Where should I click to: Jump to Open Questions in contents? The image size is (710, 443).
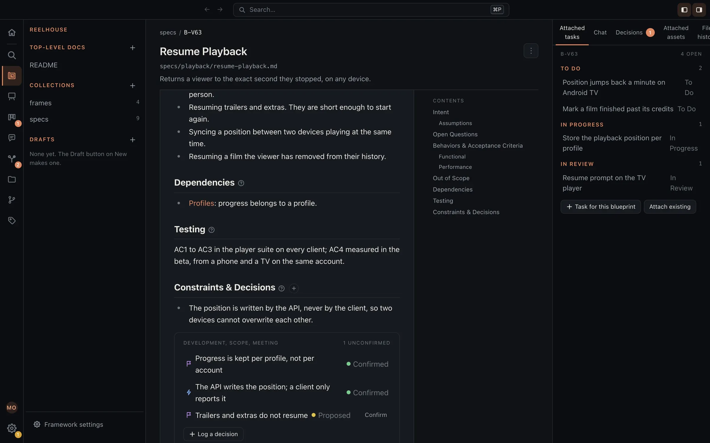[x=455, y=134]
